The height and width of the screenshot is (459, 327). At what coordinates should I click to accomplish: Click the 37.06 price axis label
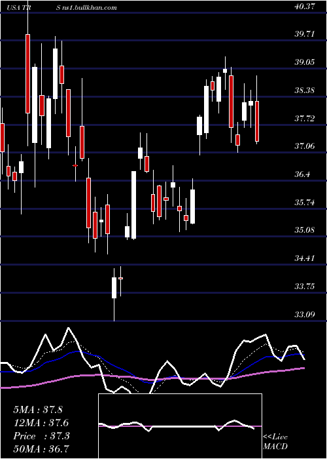304,146
